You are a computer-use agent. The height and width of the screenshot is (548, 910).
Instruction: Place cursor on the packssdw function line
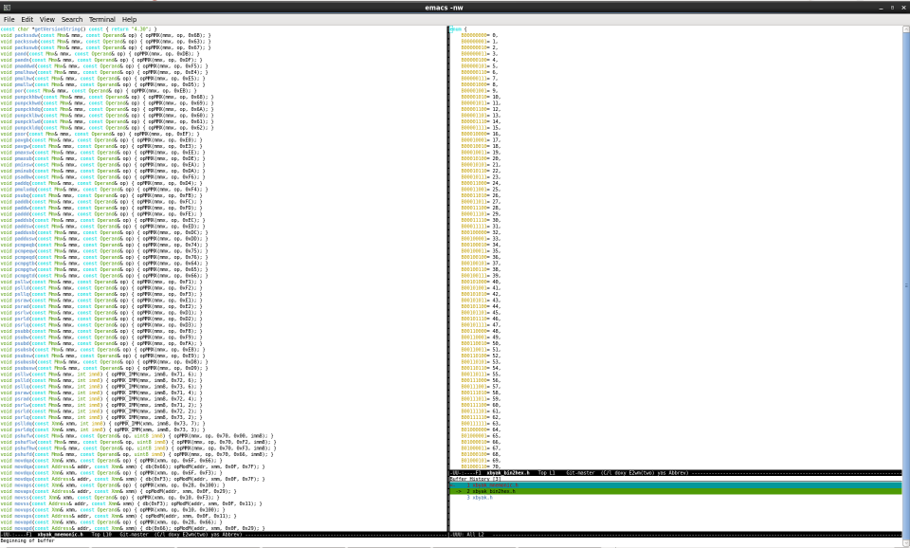click(x=105, y=35)
